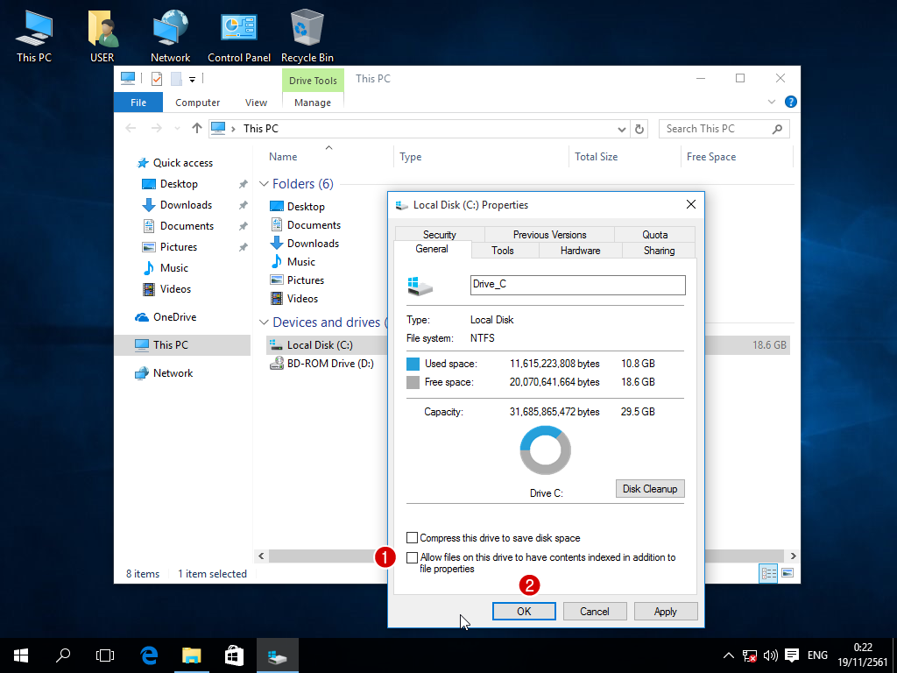
Task: Click Apply in the Properties dialog
Action: (666, 611)
